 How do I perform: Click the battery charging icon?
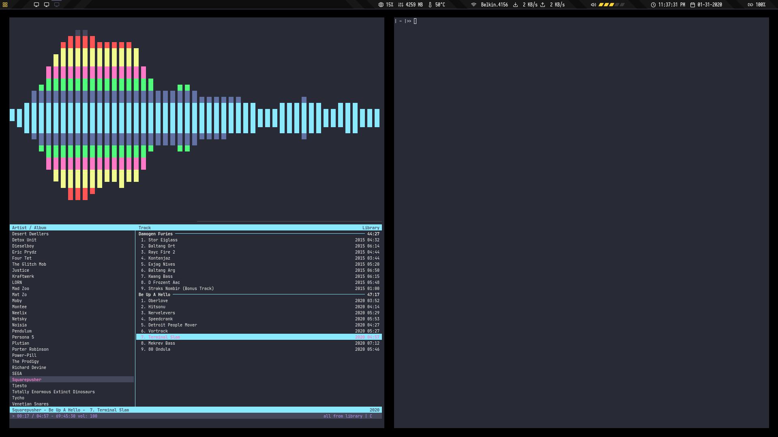click(x=750, y=5)
